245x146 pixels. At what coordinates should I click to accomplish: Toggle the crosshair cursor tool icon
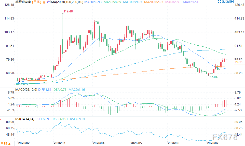click(220, 2)
